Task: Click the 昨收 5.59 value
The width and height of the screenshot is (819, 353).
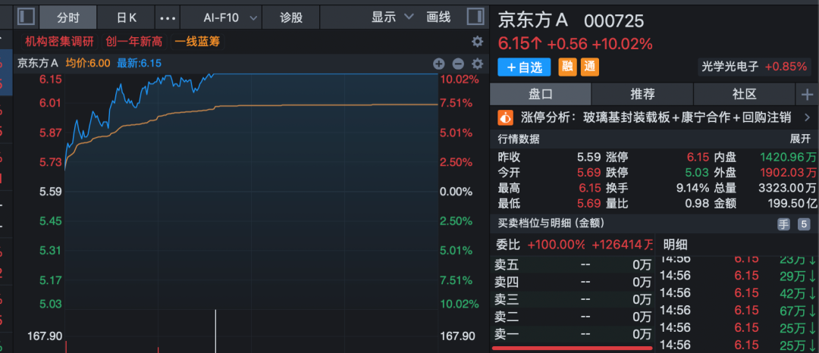Action: pos(588,157)
